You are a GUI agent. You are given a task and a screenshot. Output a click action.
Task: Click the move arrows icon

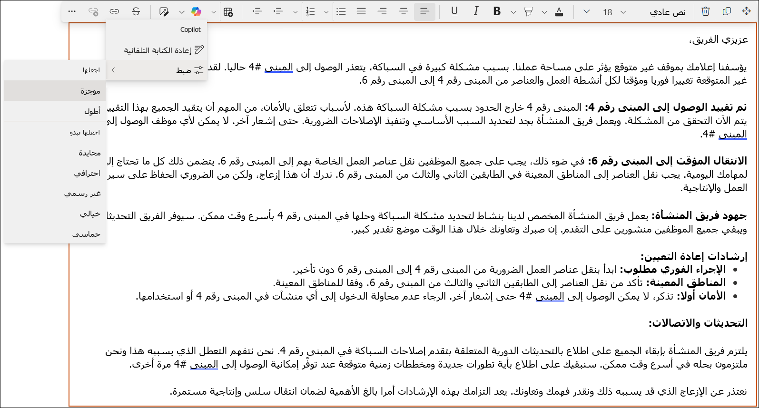click(747, 11)
